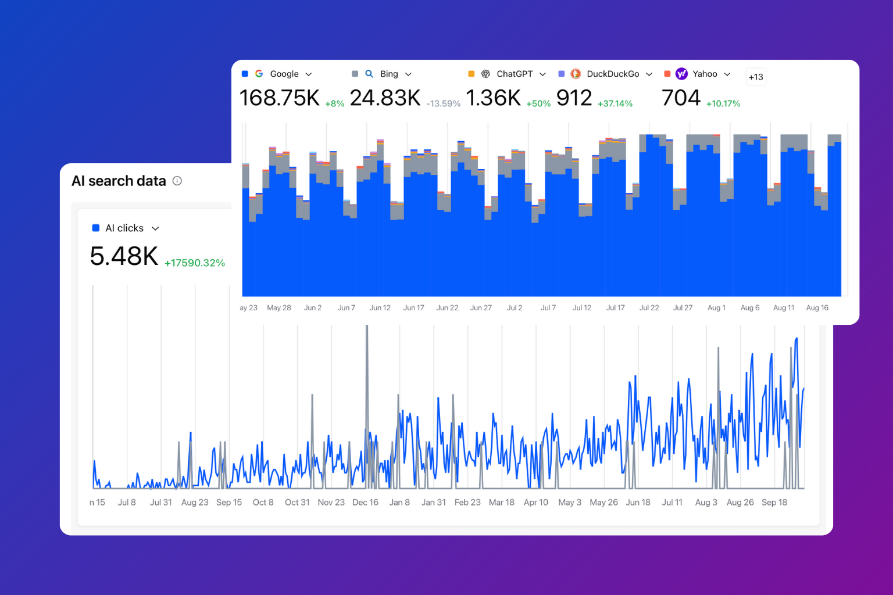The image size is (893, 595).
Task: Click the Yahoo logo icon
Action: click(x=681, y=74)
